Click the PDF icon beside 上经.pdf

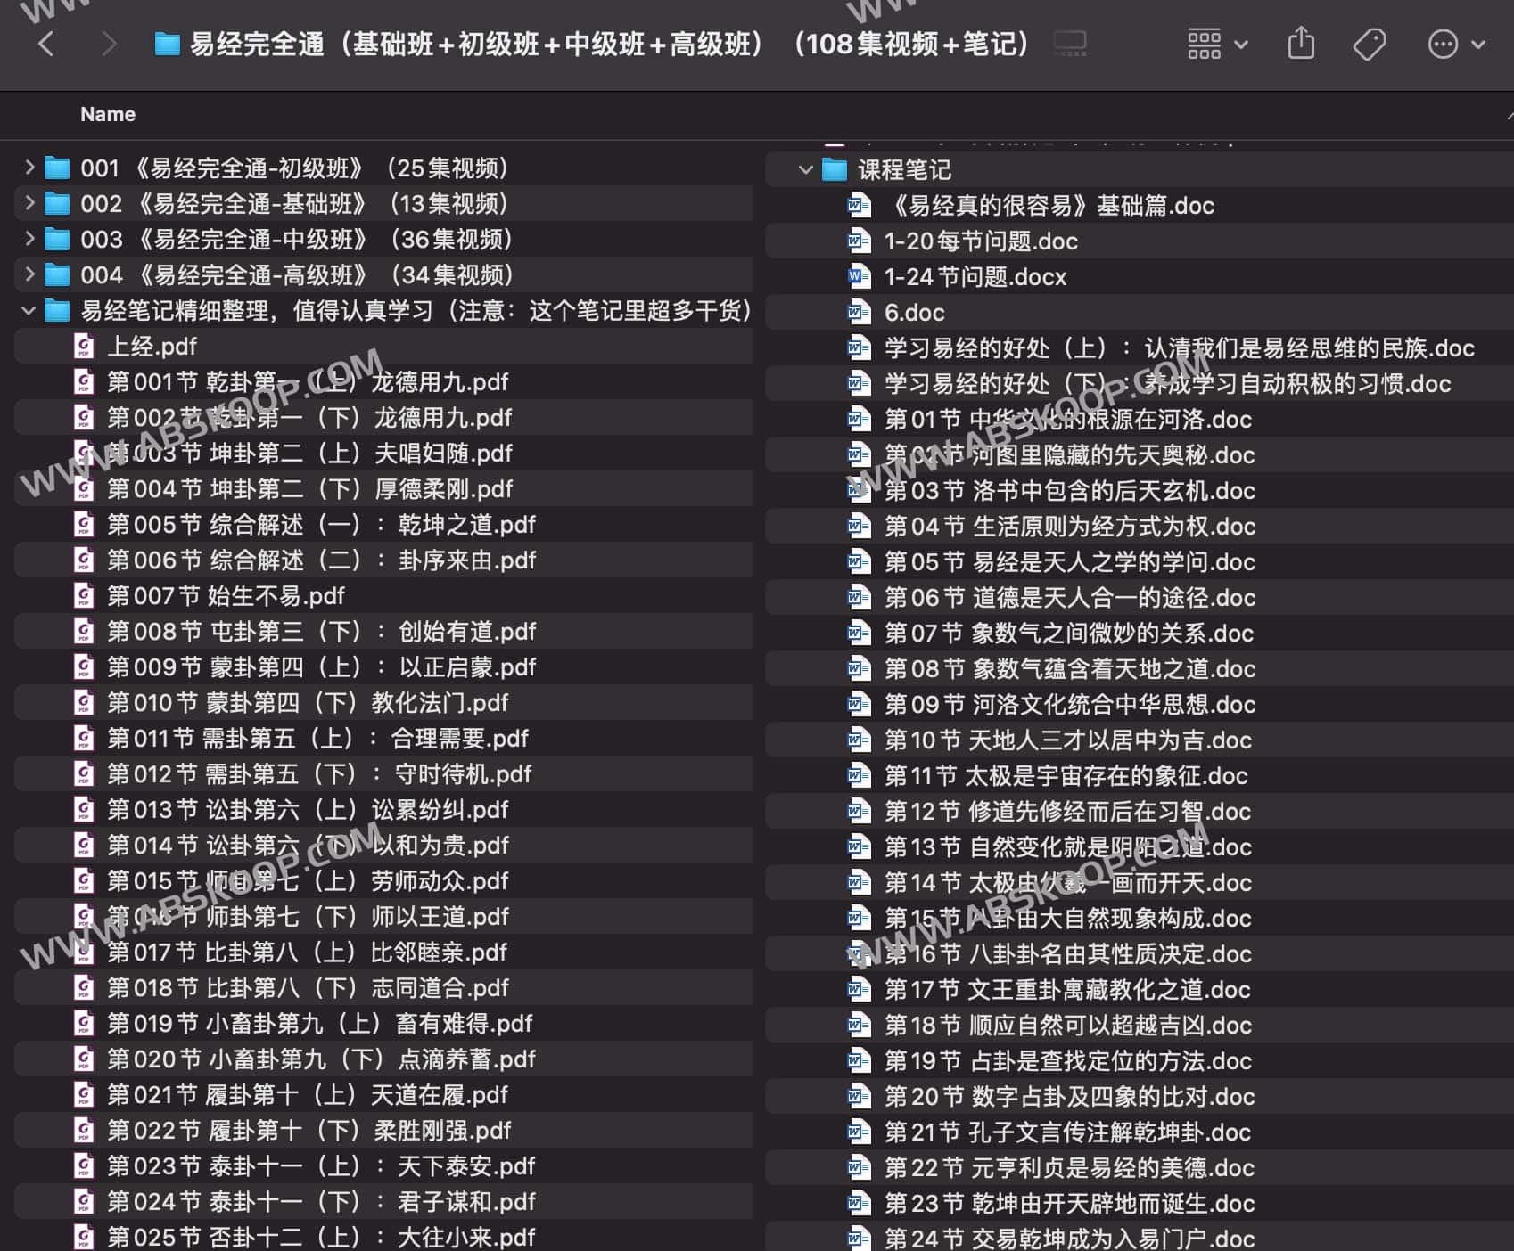(x=83, y=347)
